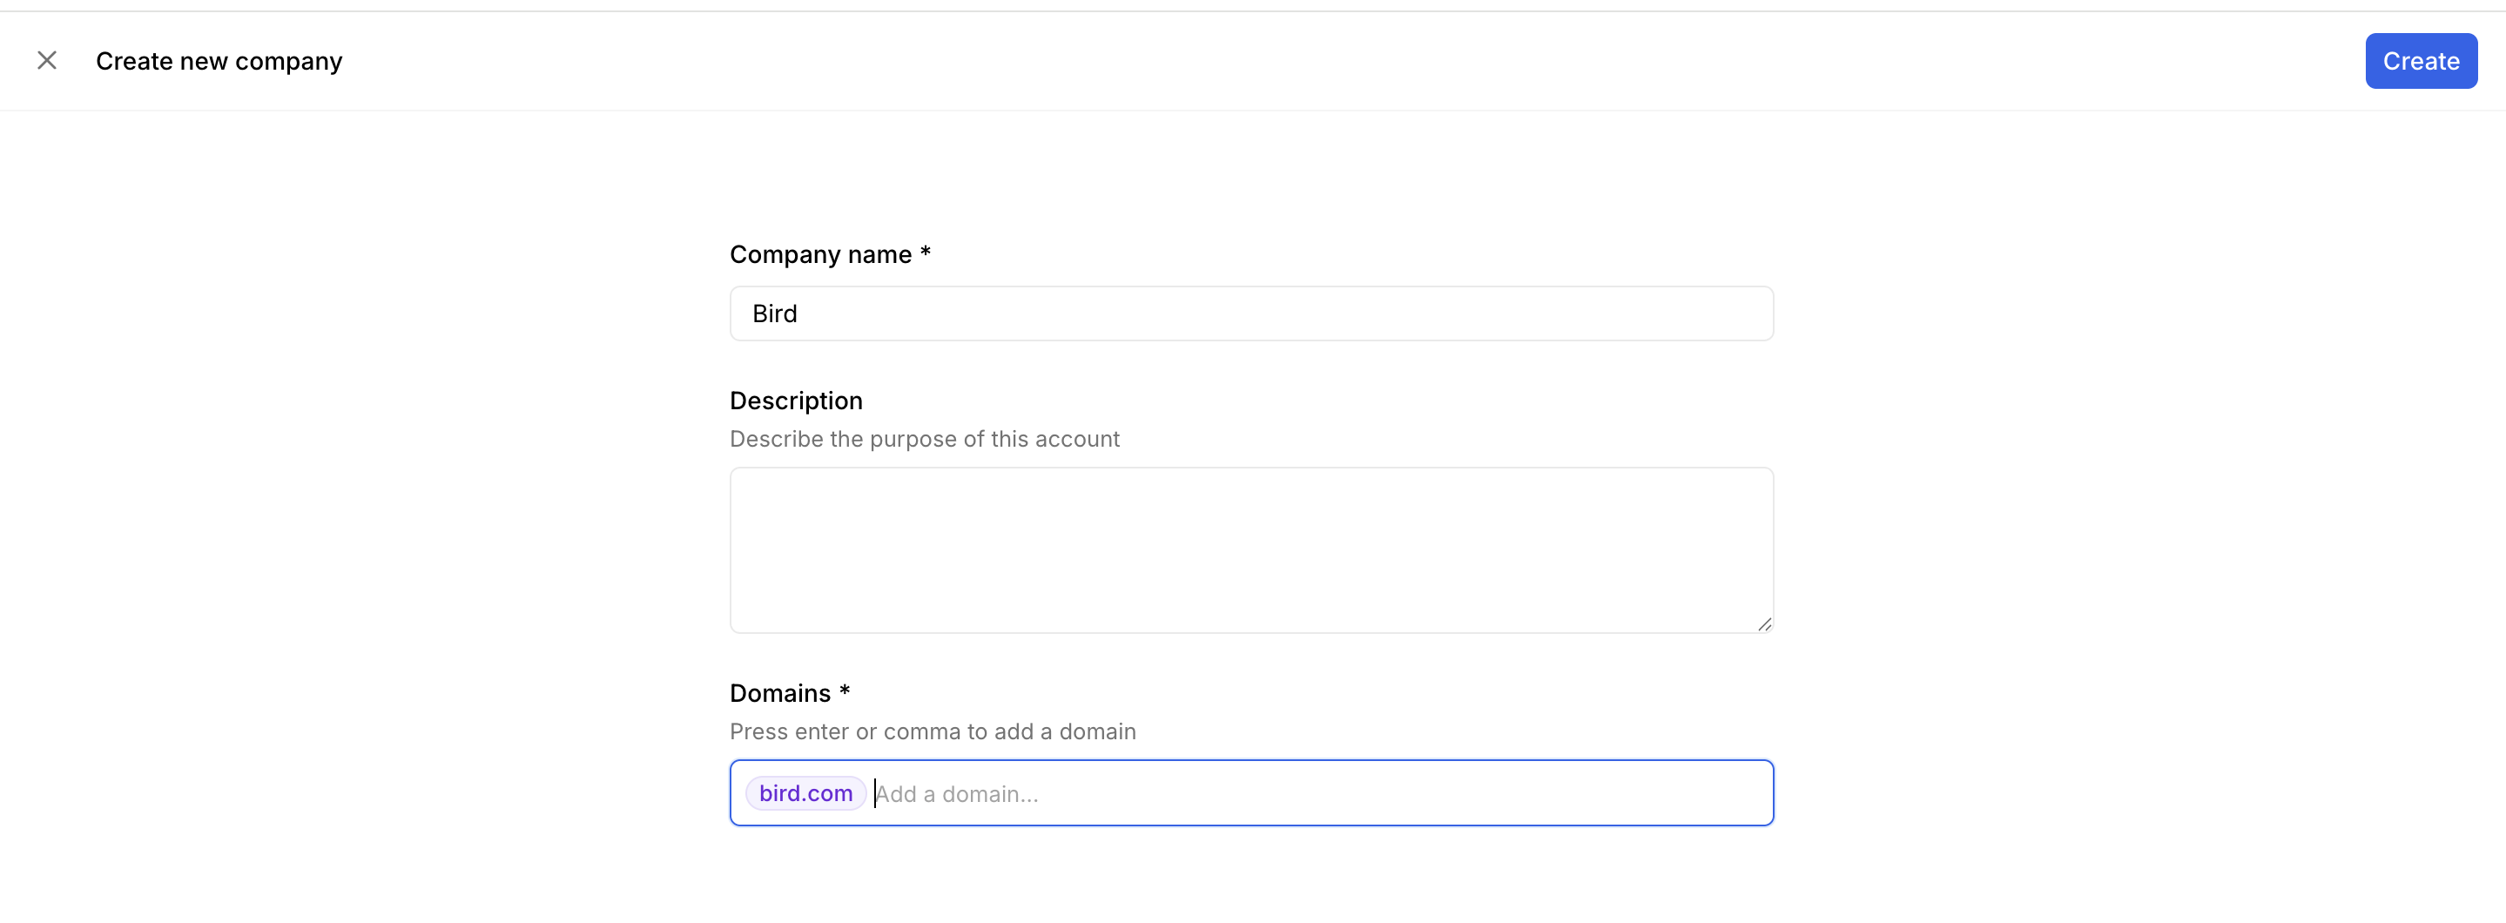Viewport: 2506px width, 923px height.
Task: Click the blue Create button
Action: pos(2421,61)
